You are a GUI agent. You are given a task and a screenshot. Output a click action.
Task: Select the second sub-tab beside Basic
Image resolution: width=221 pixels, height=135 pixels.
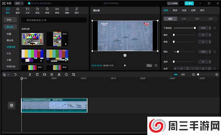point(184,19)
